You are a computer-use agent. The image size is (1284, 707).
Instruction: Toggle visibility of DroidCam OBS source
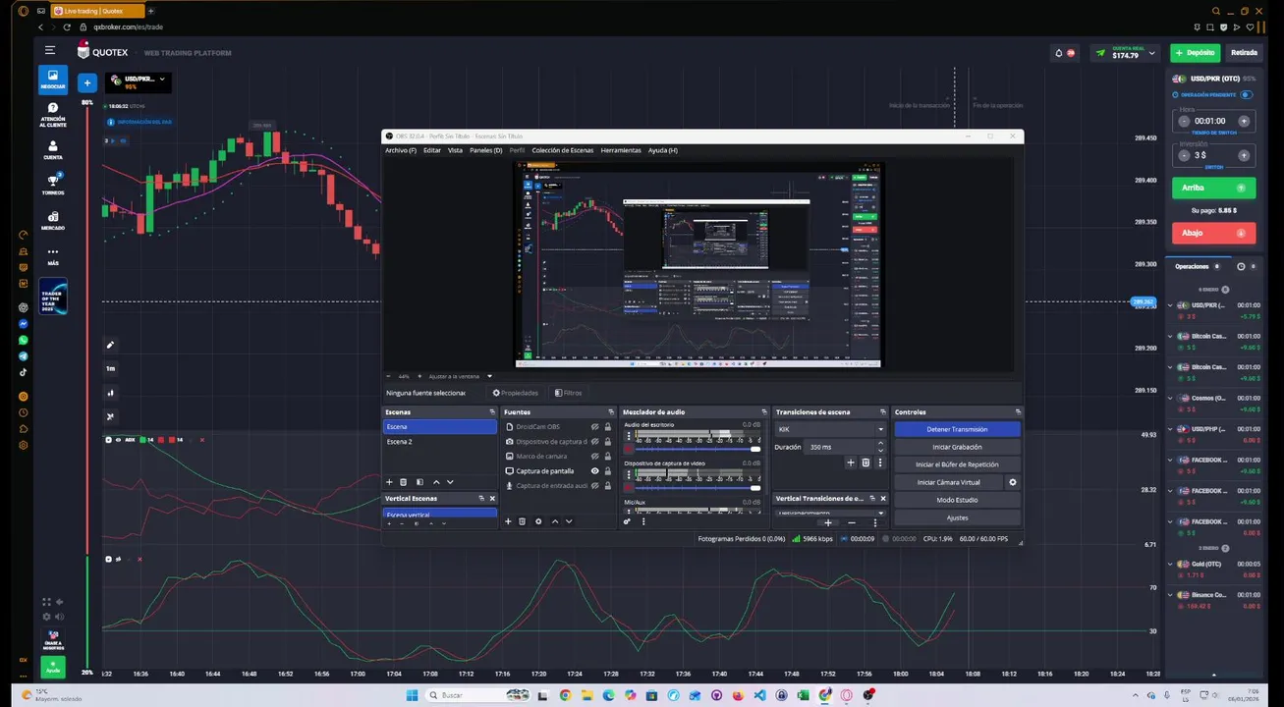click(594, 427)
